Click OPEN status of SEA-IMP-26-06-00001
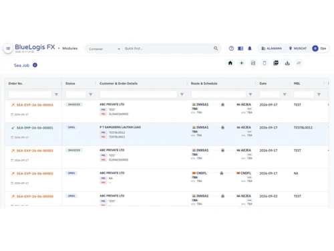Image resolution: width=334 pixels, height=251 pixels. click(x=71, y=127)
